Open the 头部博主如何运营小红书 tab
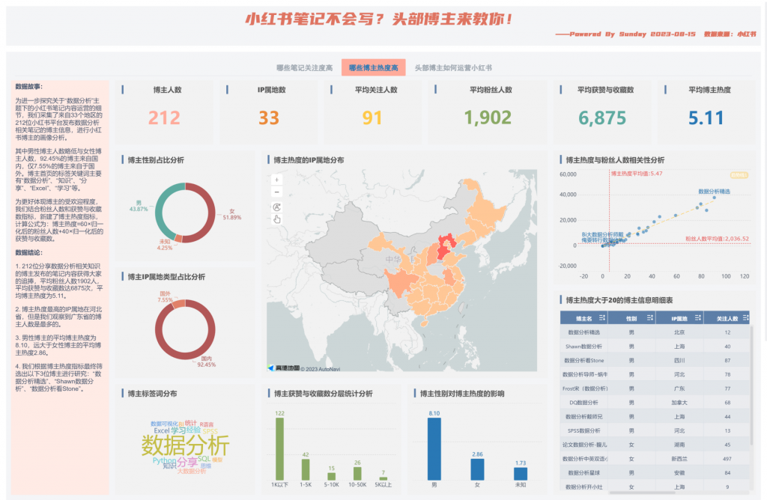This screenshot has width=767, height=500. [x=453, y=68]
